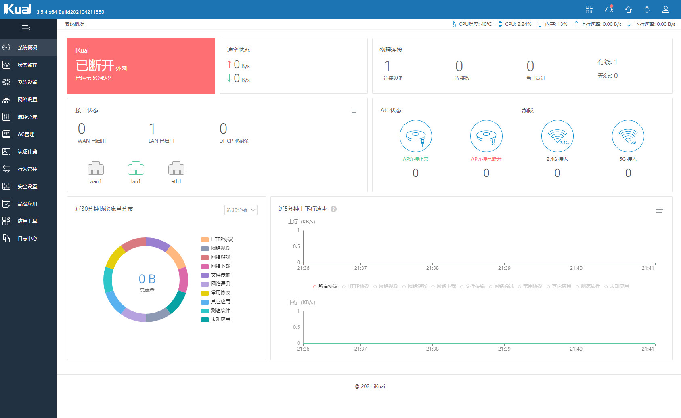Toggle 网络视频 series in chart legend
This screenshot has width=681, height=418.
click(386, 286)
